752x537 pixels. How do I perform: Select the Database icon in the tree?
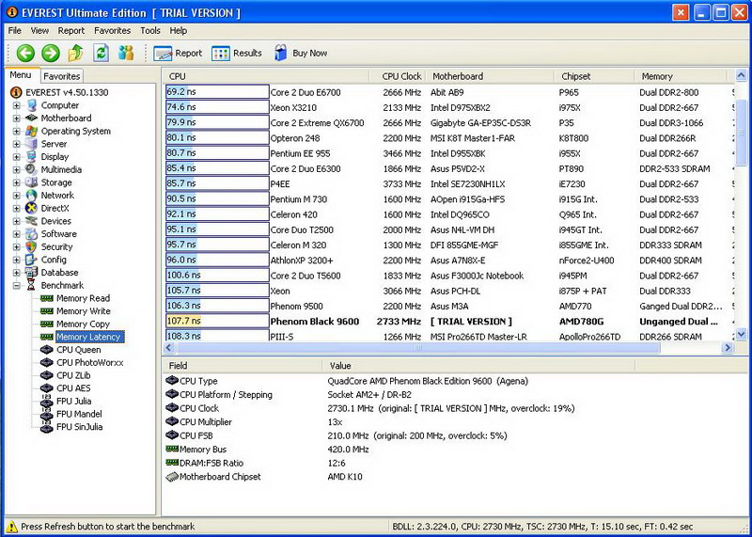(32, 273)
